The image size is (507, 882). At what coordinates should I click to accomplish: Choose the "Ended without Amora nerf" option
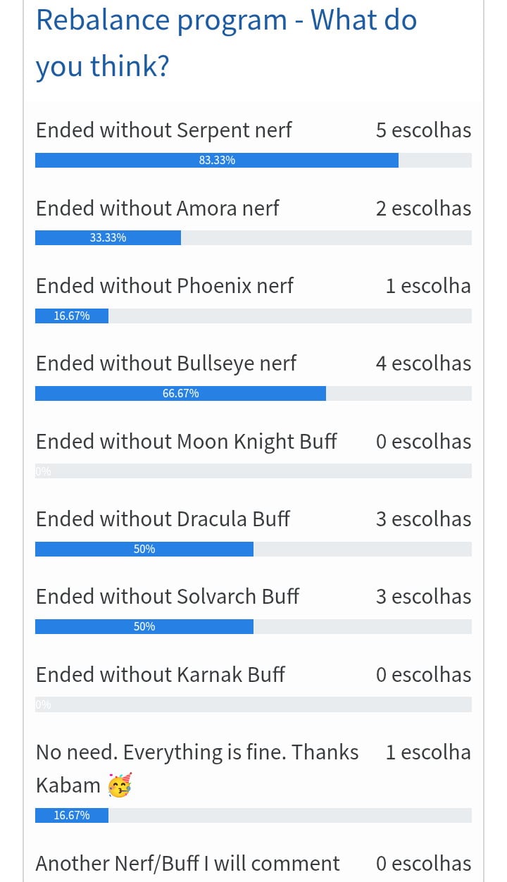coord(157,209)
